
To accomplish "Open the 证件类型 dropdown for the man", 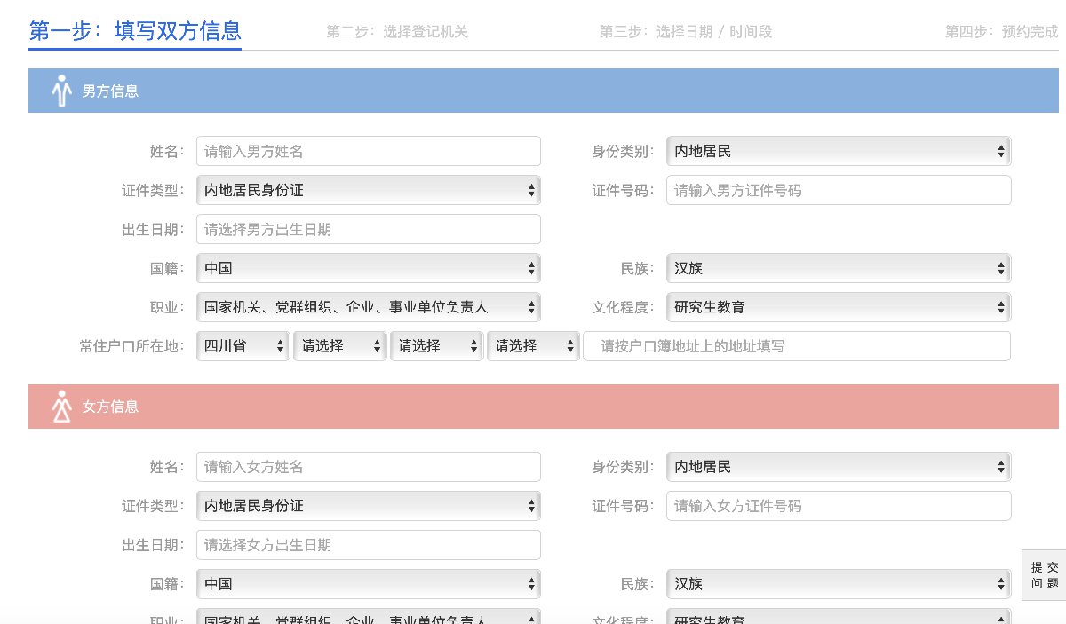I will 368,190.
